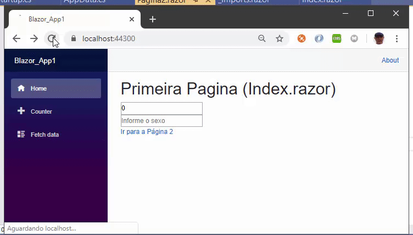This screenshot has width=413, height=235.
Task: Open the About link
Action: click(390, 60)
